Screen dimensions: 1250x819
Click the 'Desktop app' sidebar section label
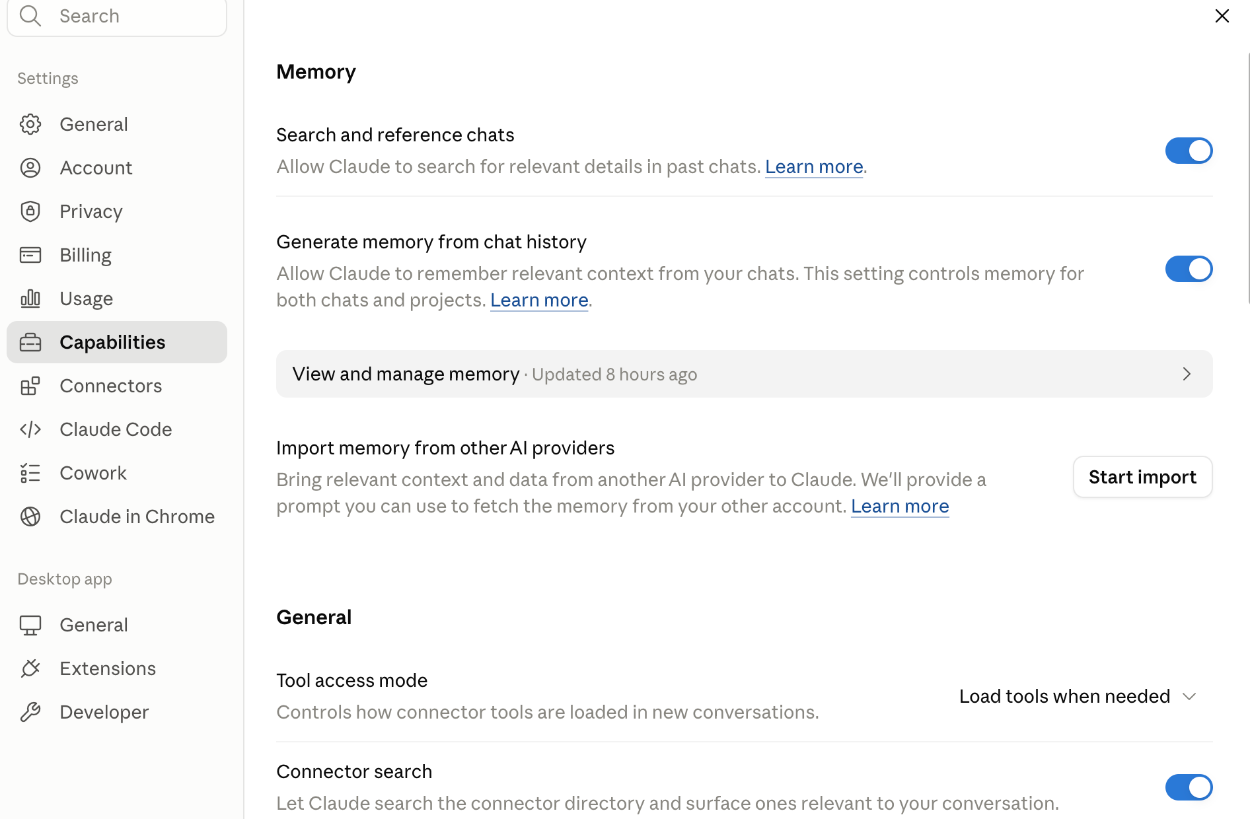(65, 579)
